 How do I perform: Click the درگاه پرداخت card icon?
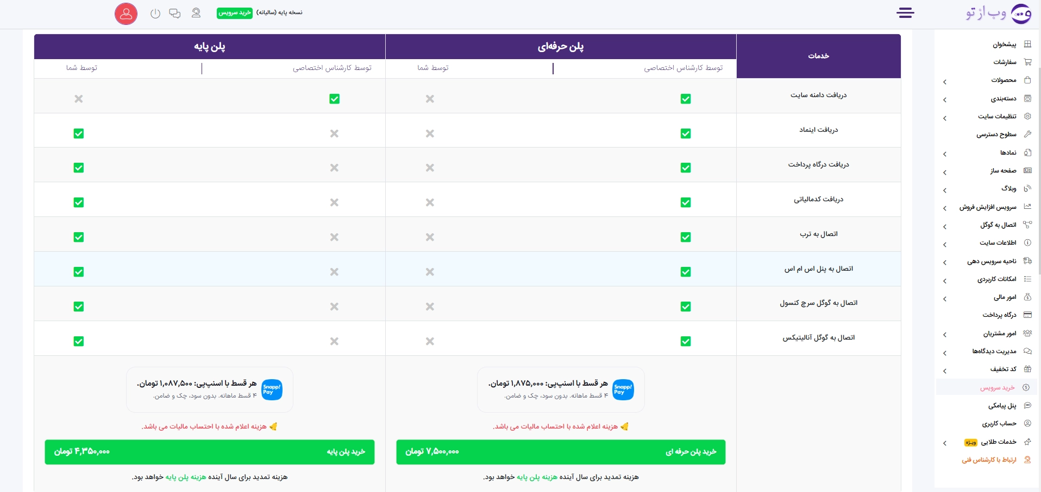[1027, 315]
